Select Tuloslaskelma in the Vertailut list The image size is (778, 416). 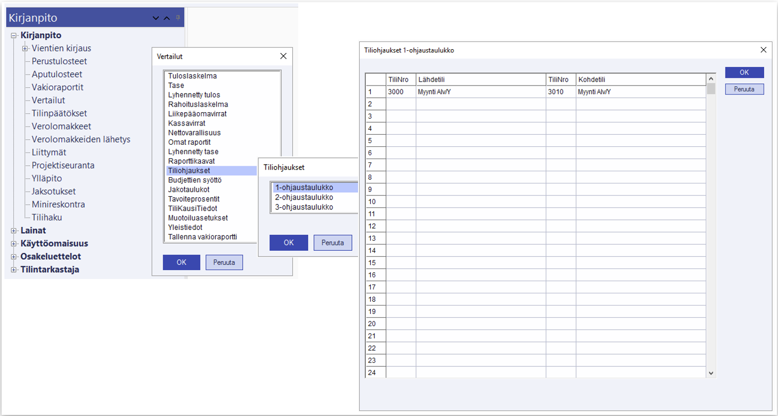click(193, 76)
